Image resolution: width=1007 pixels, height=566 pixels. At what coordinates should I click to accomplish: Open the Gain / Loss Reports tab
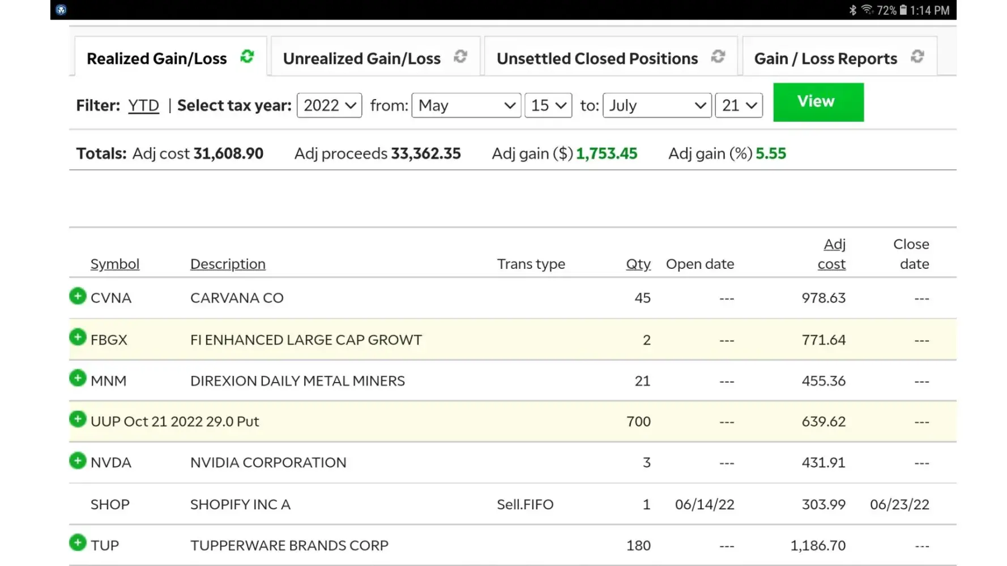click(x=825, y=59)
